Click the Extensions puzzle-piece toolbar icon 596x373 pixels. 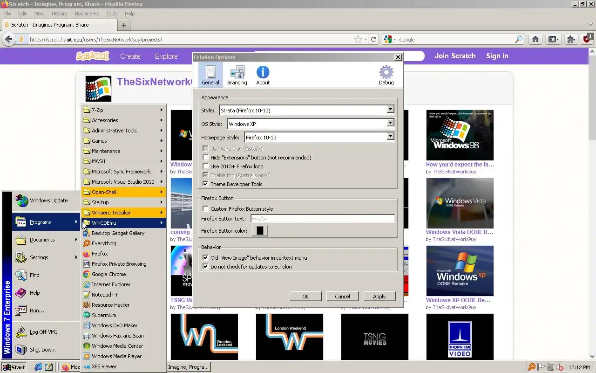(571, 40)
